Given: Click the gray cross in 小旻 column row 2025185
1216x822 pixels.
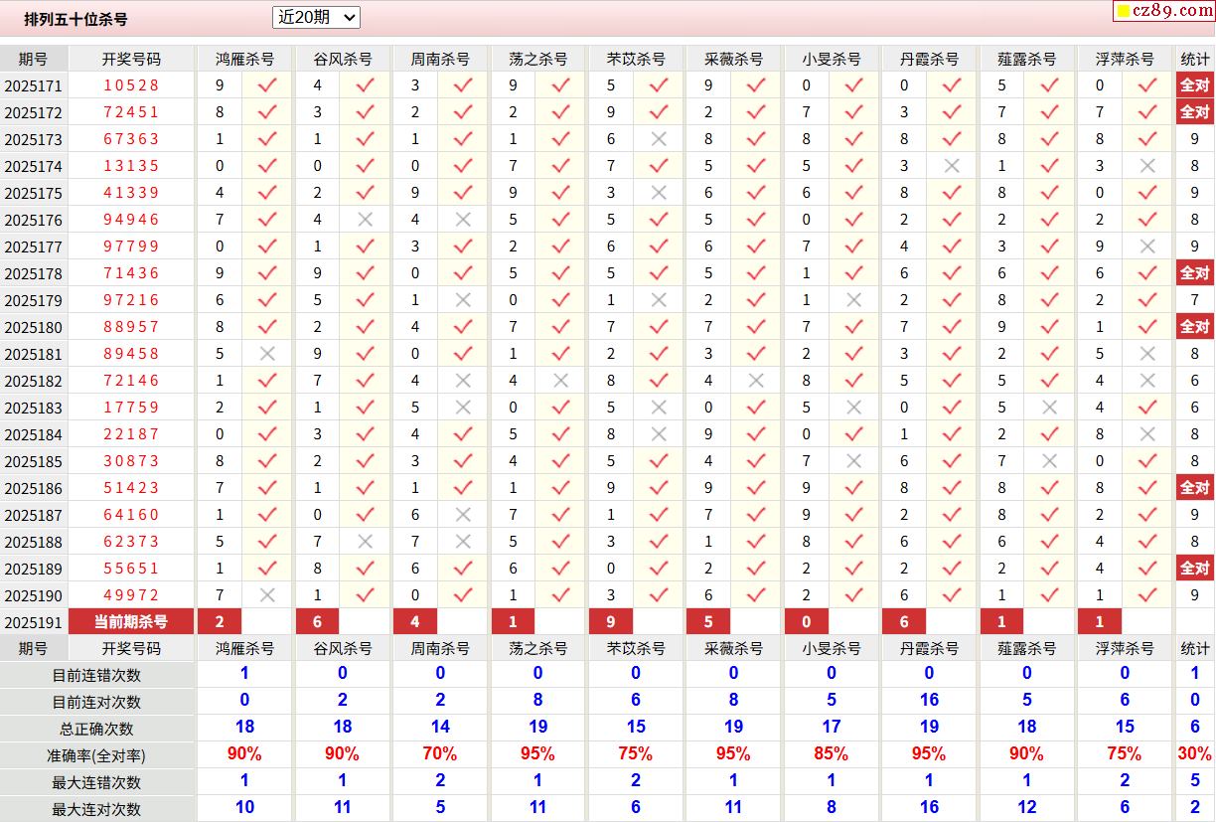Looking at the screenshot, I should coord(853,461).
